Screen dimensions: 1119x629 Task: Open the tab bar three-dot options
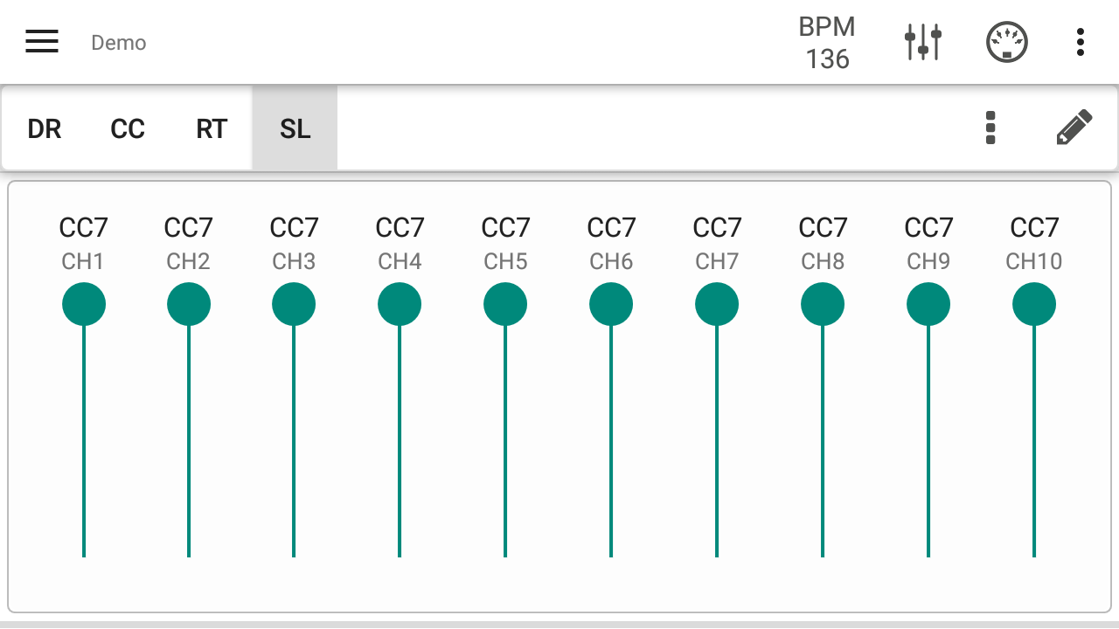point(990,128)
